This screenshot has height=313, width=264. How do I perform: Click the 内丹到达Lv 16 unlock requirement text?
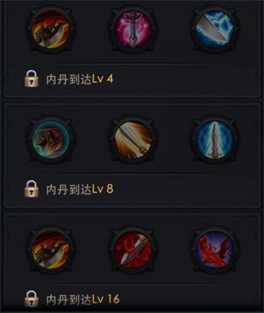pos(82,299)
